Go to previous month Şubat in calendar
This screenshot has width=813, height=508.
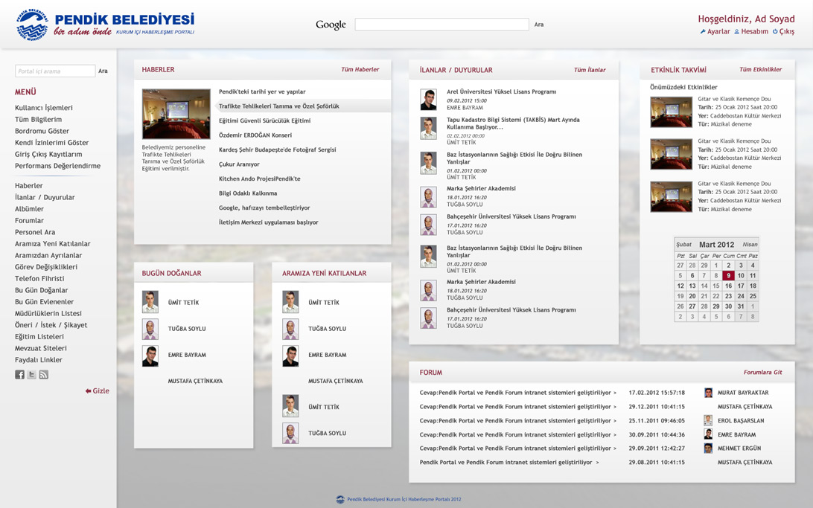tap(683, 245)
